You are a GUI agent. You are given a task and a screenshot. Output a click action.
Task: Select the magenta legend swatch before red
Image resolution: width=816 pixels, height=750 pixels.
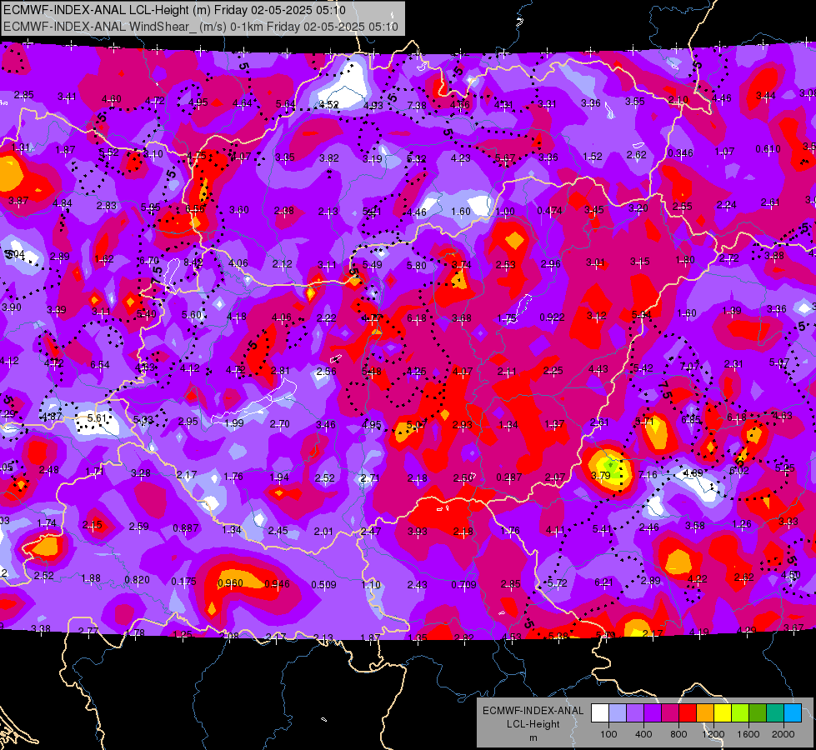click(x=670, y=713)
